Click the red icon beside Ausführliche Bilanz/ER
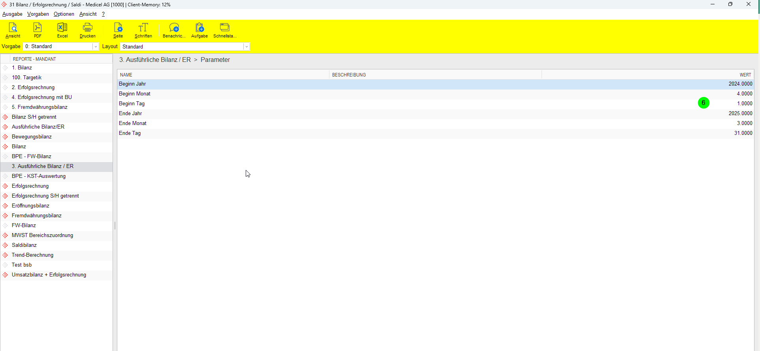Image resolution: width=760 pixels, height=351 pixels. pyautogui.click(x=6, y=127)
